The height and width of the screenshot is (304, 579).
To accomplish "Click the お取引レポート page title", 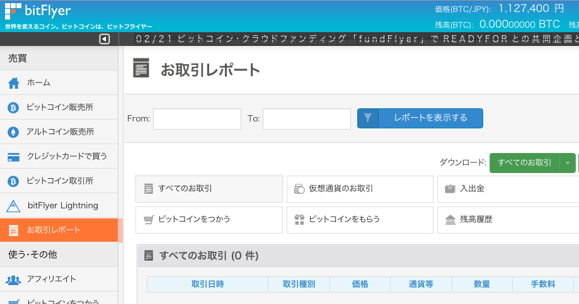I will coord(210,70).
